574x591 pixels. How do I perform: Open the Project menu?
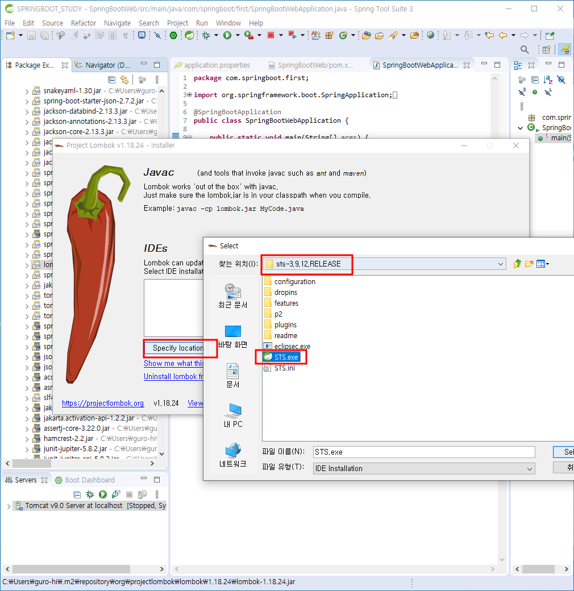tap(177, 23)
